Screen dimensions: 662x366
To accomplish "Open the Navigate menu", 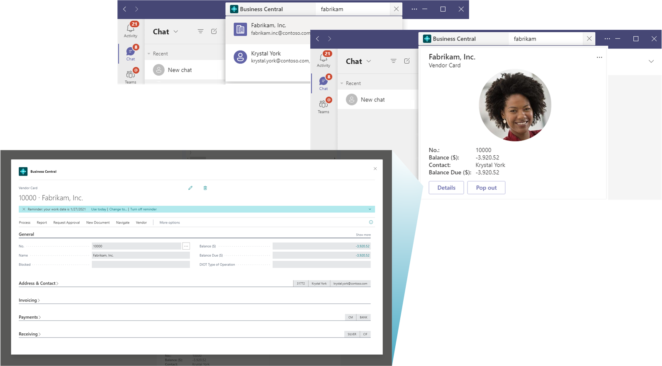I will click(123, 222).
